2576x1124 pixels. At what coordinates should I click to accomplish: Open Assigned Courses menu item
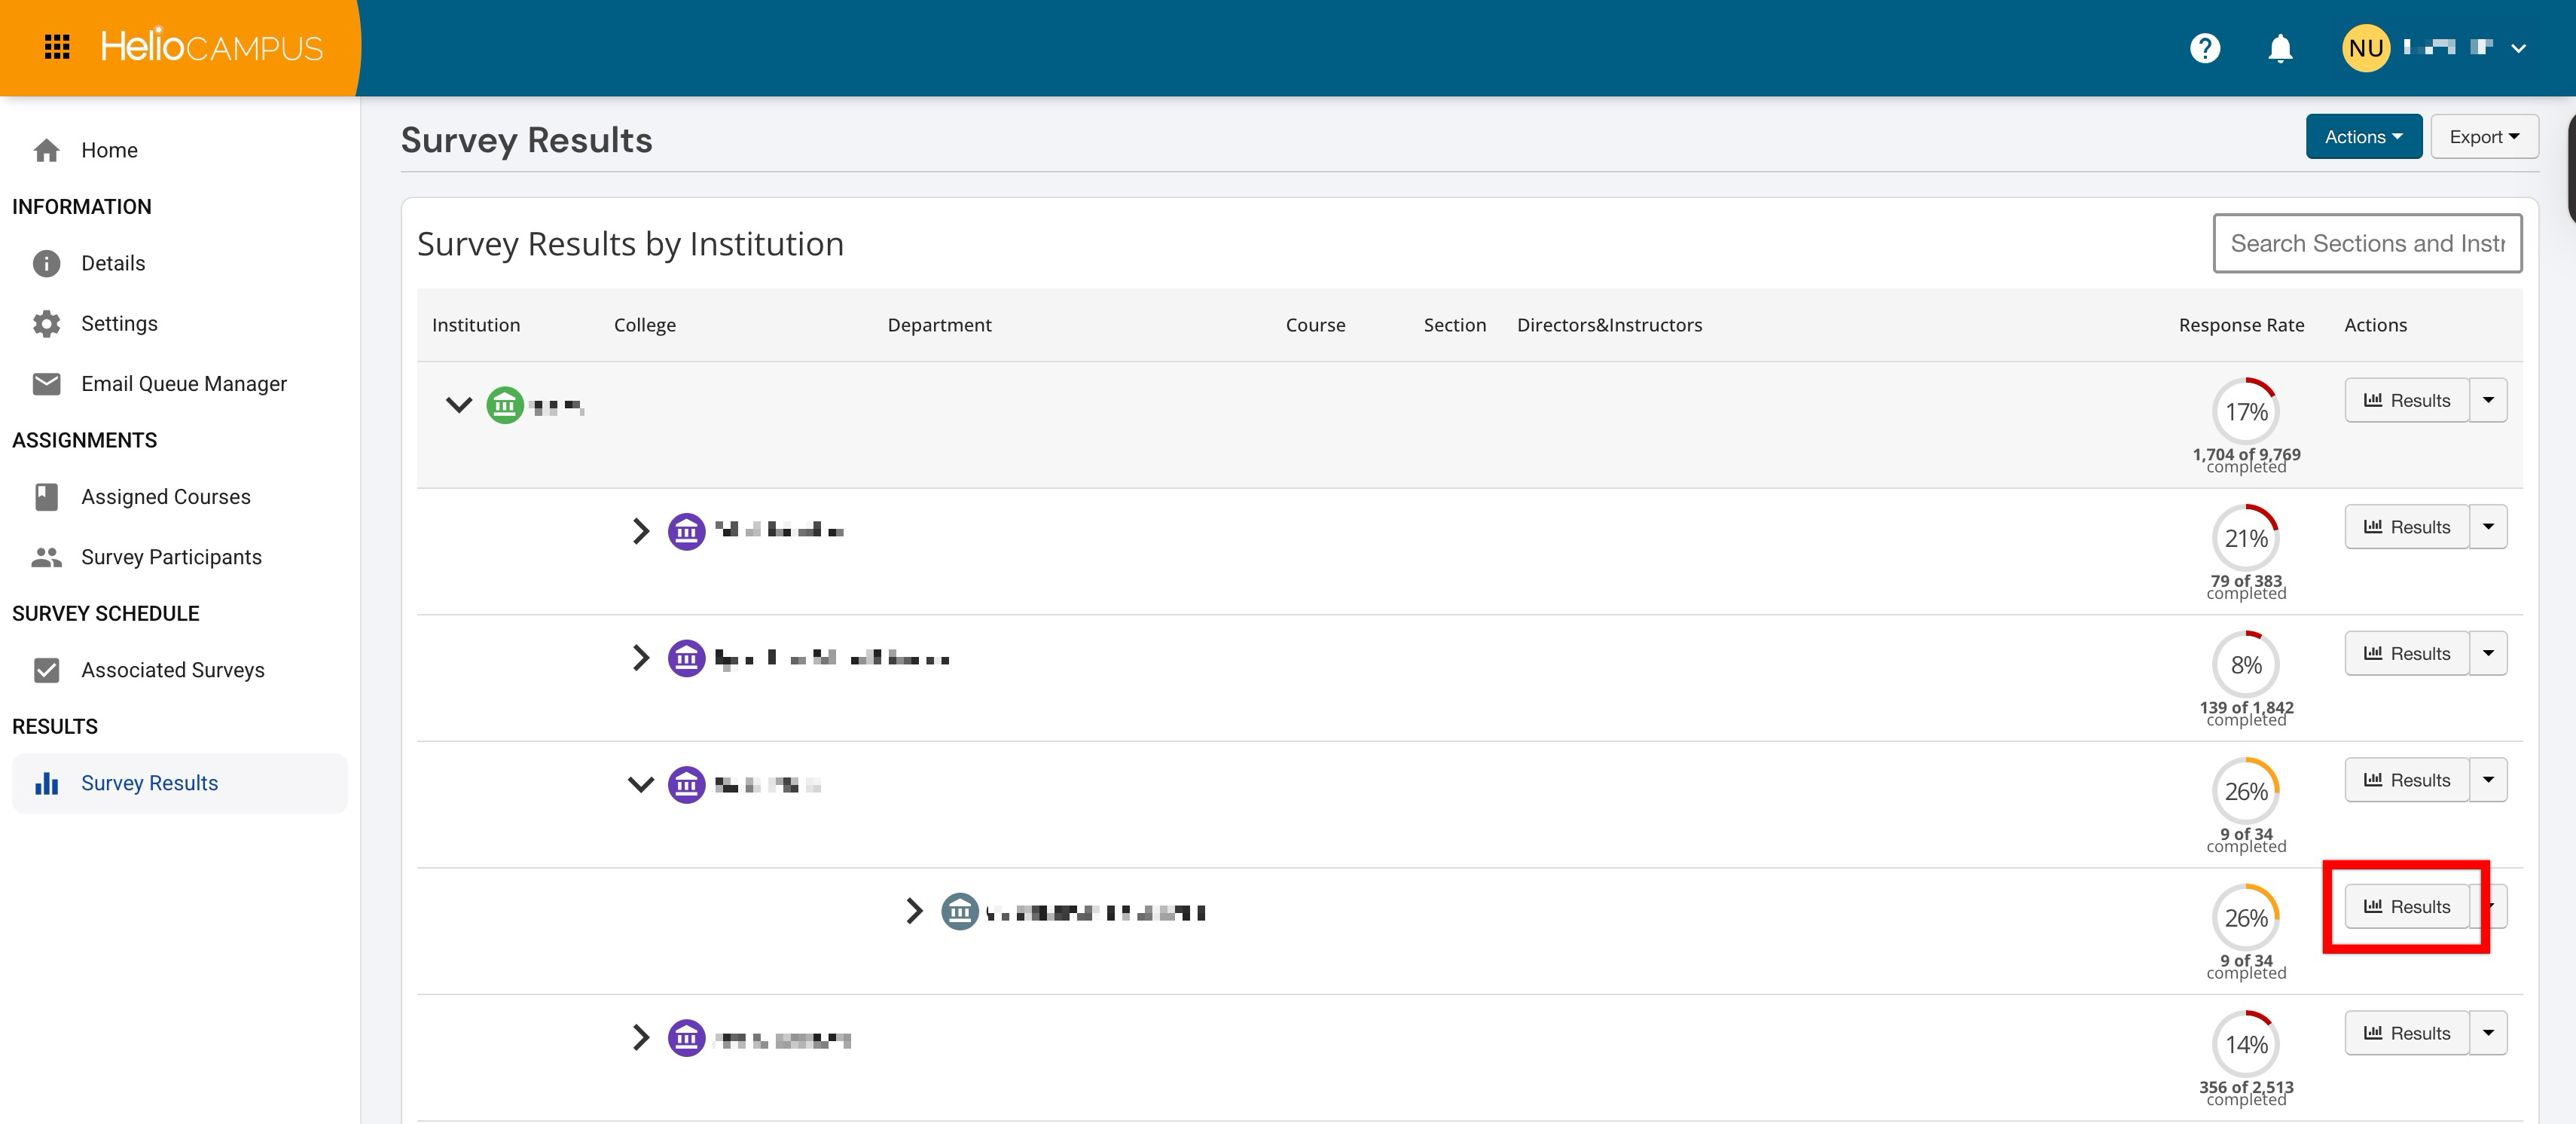[x=165, y=497]
